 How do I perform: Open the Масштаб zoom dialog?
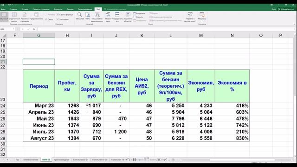[x=79, y=16]
